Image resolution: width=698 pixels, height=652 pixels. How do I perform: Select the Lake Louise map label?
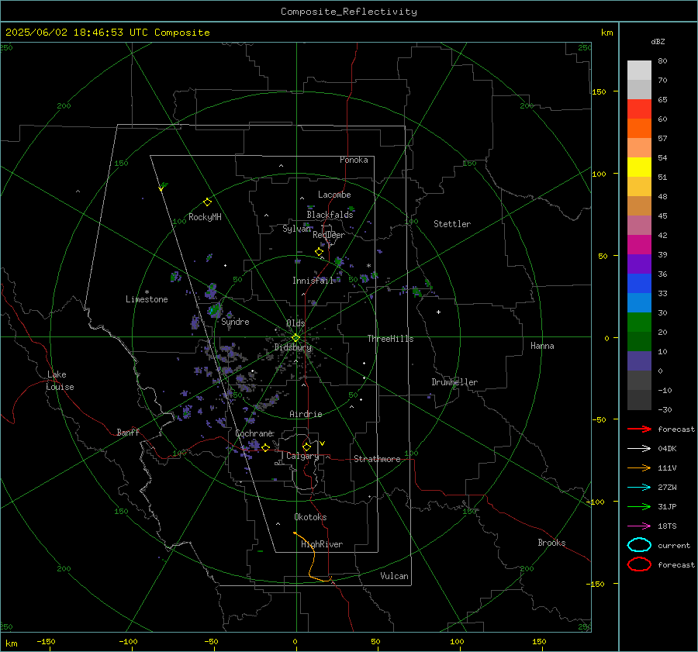click(60, 381)
